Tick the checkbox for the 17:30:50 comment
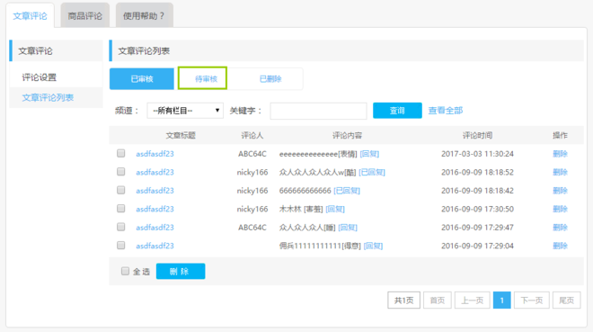Screen dimensions: 593x332 point(121,209)
